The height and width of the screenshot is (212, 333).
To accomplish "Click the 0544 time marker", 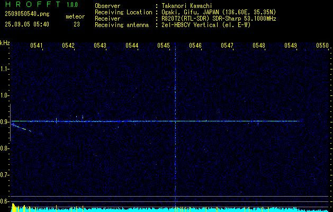I will pyautogui.click(x=132, y=46).
